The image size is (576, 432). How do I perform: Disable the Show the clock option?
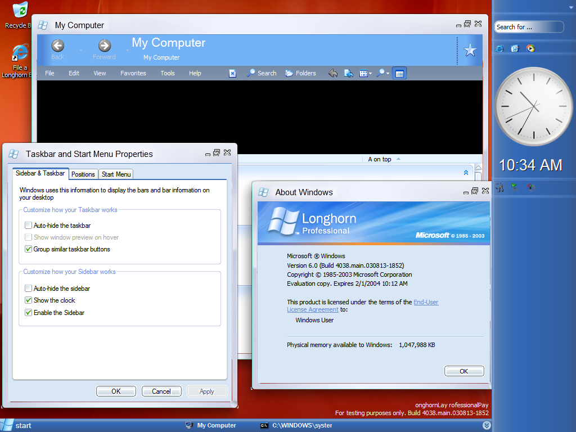29,300
